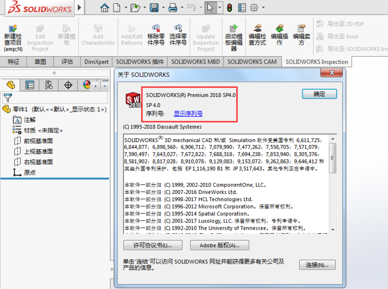
Task: Close the 关于 SOLIDWORKS dialog
Action: (x=331, y=73)
